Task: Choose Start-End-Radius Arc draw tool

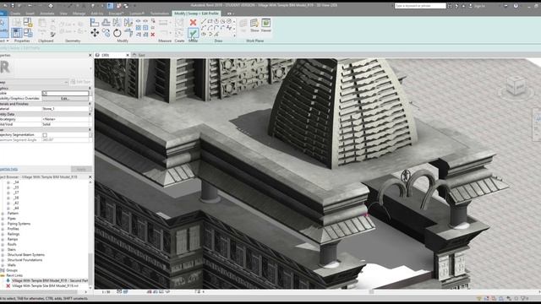Action: (x=204, y=28)
